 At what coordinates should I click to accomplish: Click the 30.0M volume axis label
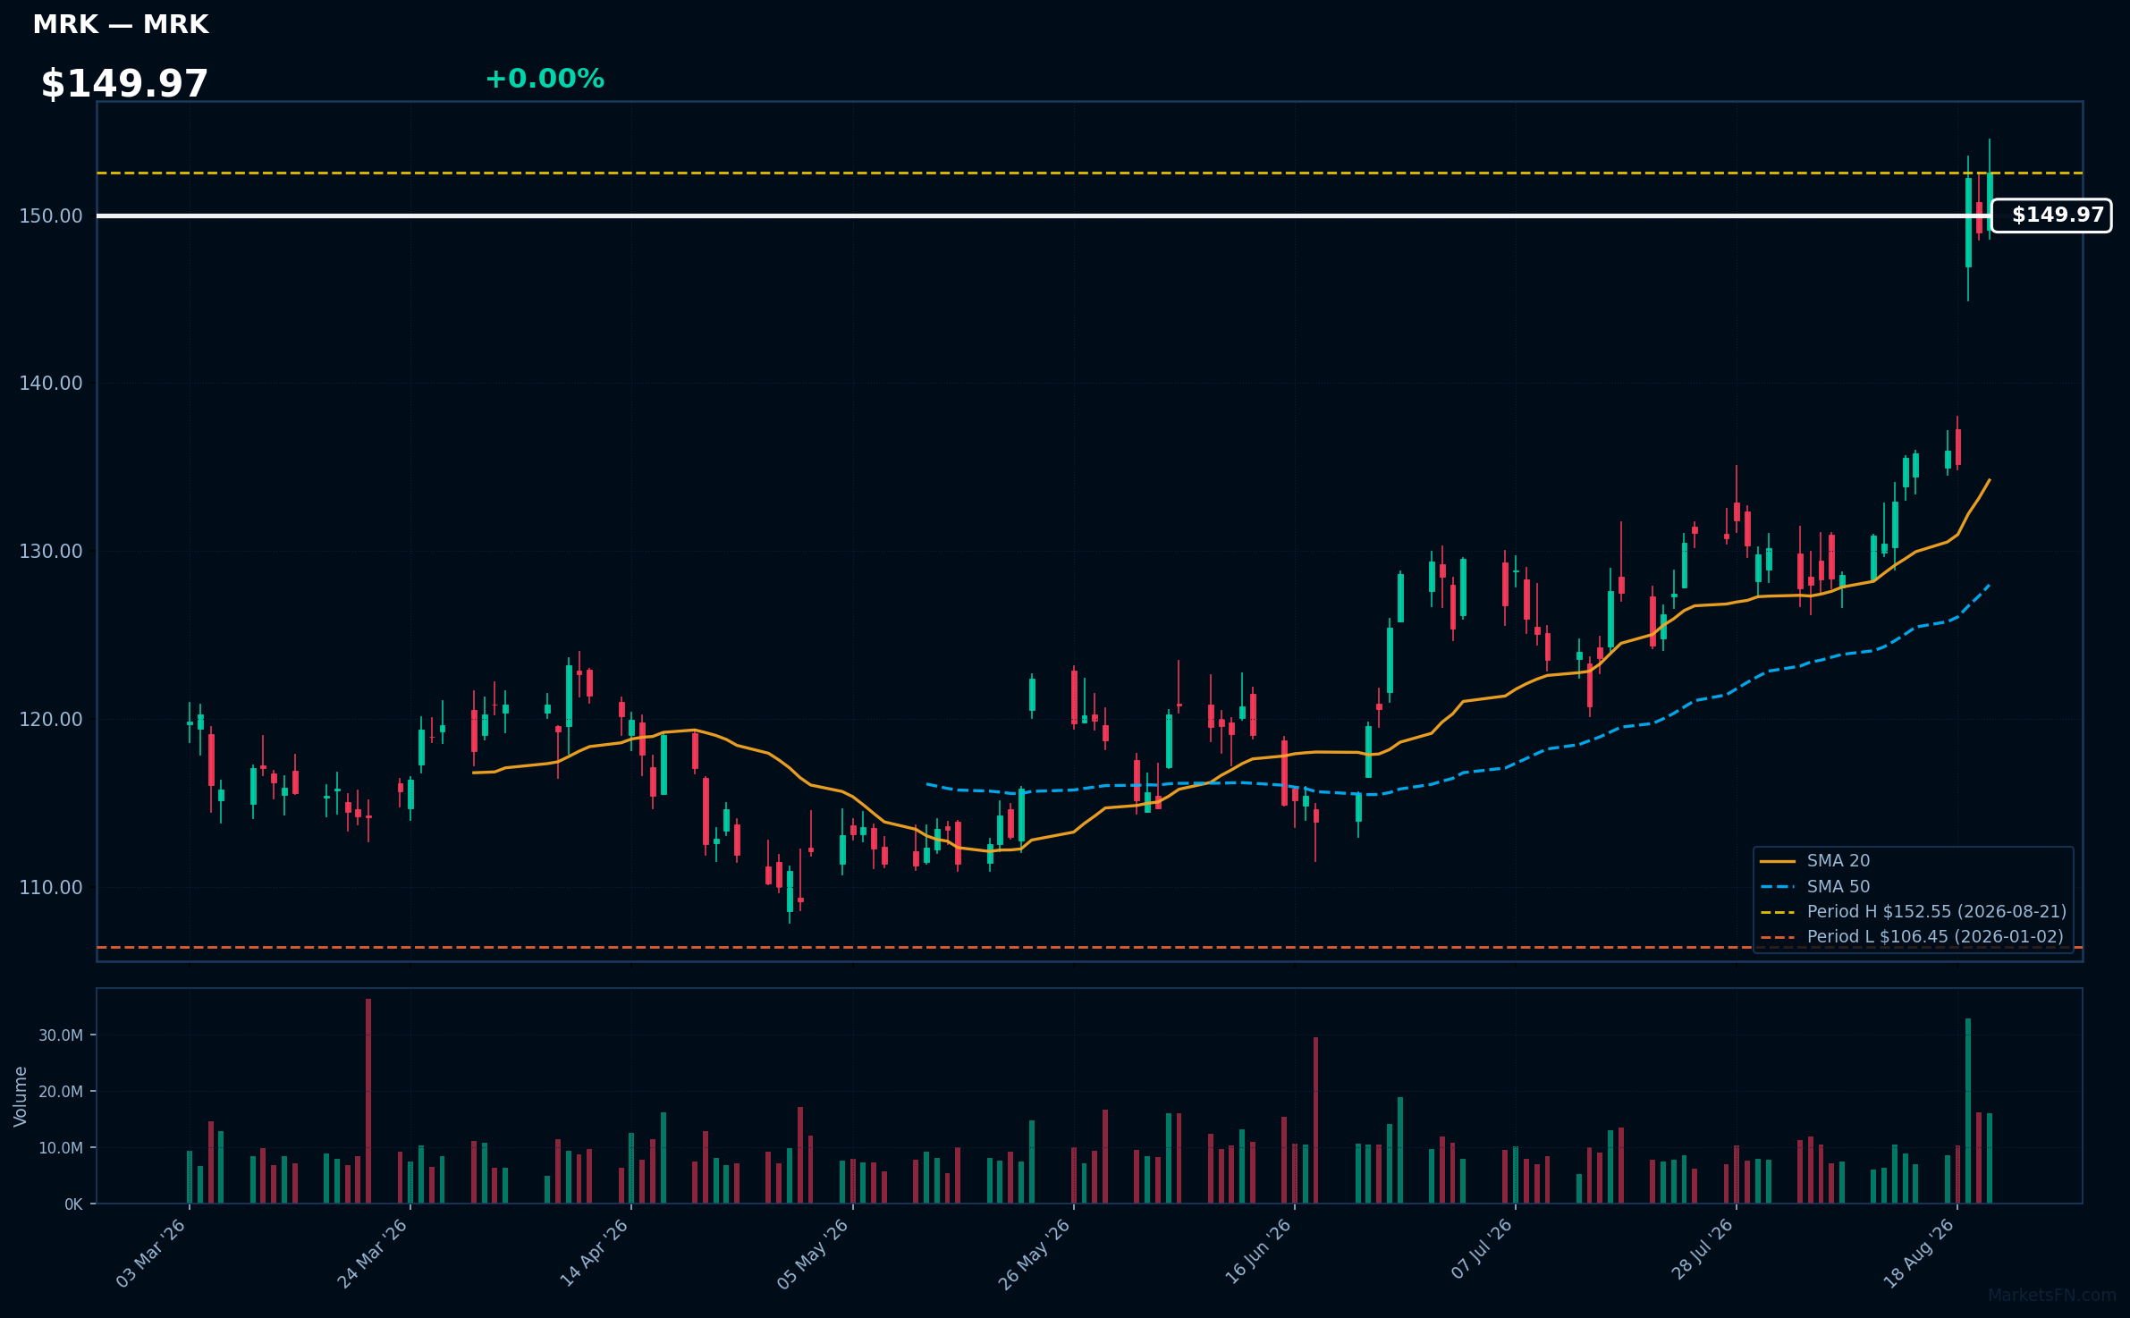coord(61,1035)
